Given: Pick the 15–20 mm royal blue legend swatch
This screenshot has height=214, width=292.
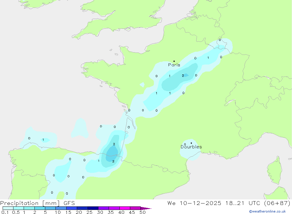Looking at the screenshot, I should pyautogui.click(x=72, y=208).
